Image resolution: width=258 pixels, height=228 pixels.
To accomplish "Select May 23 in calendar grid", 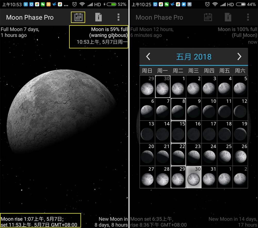I will pos(194,155).
